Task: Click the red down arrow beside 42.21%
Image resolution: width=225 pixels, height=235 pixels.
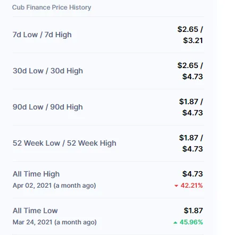Action: pos(176,186)
